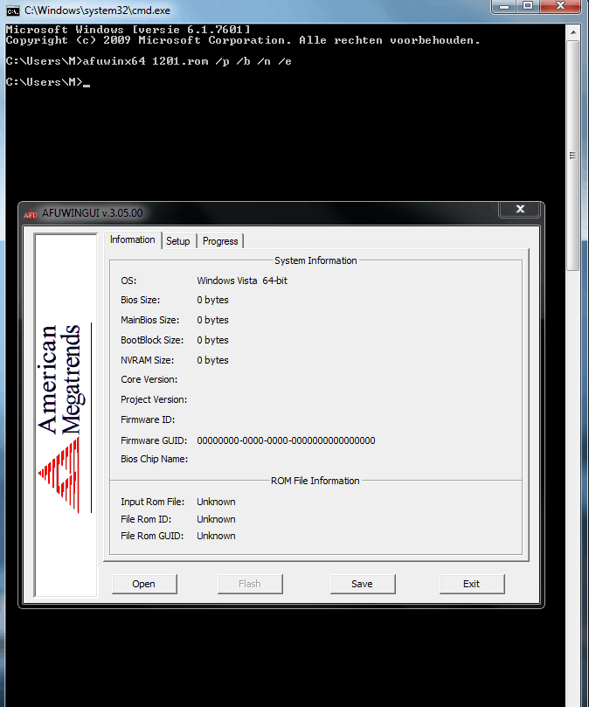Click the 'BootBlock Size:' label
This screenshot has width=589, height=707.
152,340
